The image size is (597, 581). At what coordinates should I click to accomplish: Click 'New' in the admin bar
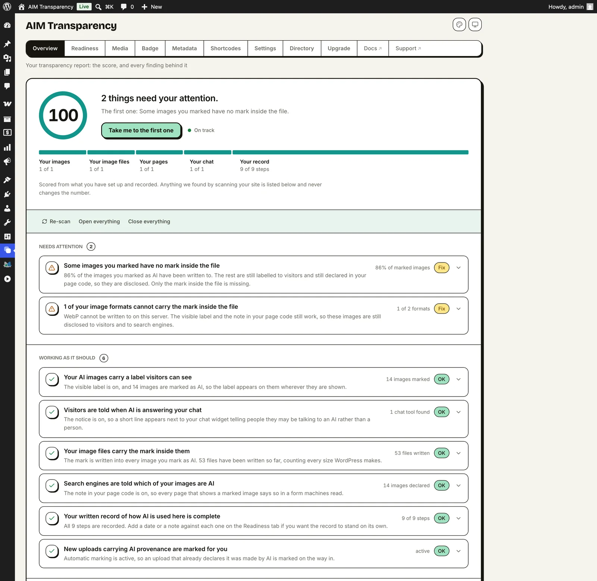152,7
